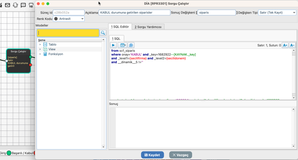Click the circular play icon in SQL toolbar
298x160 pixels.
click(131, 45)
